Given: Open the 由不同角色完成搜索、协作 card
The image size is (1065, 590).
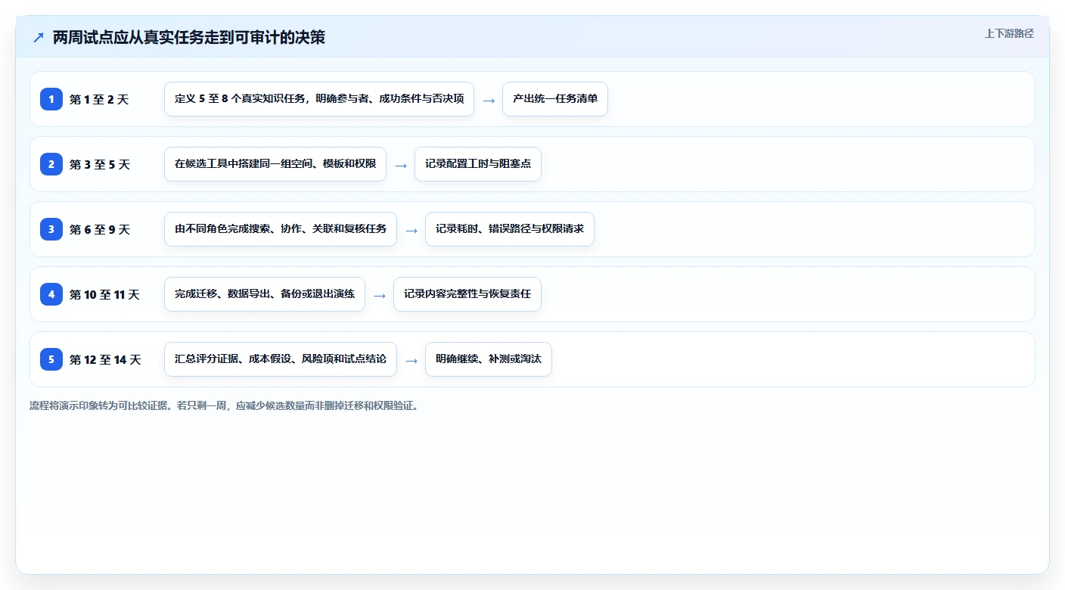Looking at the screenshot, I should tap(281, 229).
